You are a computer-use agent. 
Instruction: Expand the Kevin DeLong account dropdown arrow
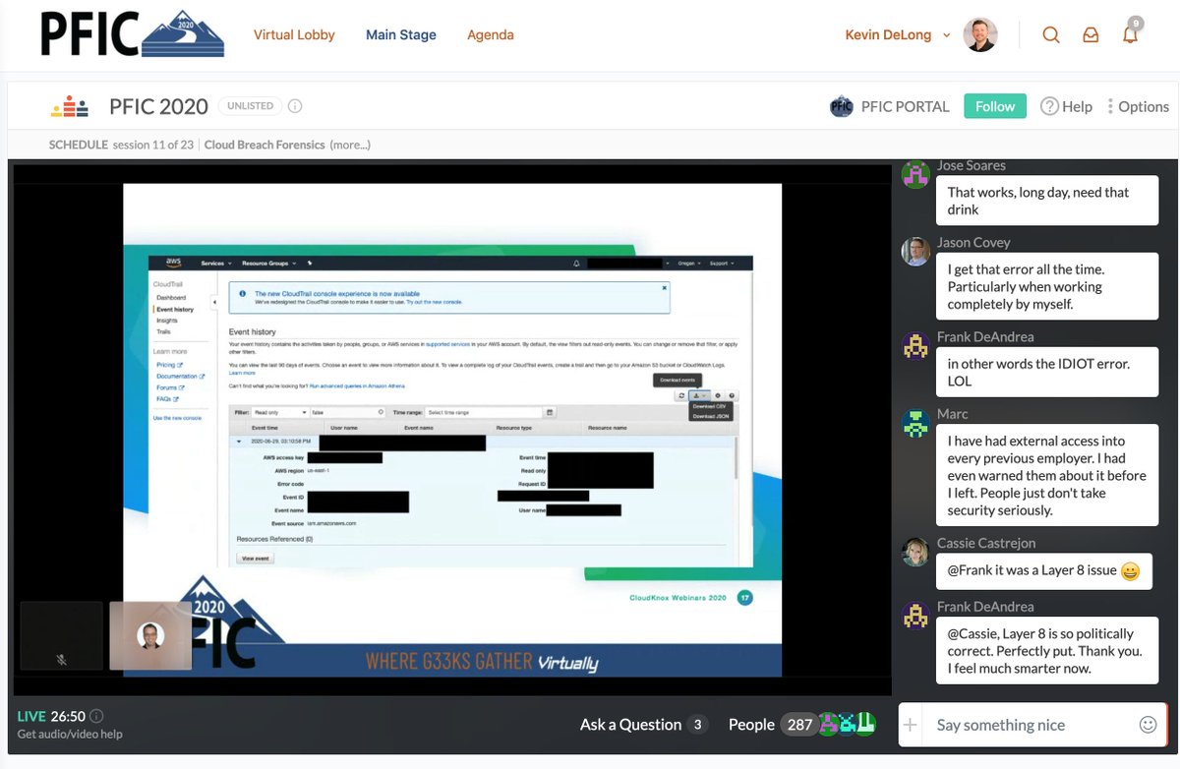click(947, 35)
